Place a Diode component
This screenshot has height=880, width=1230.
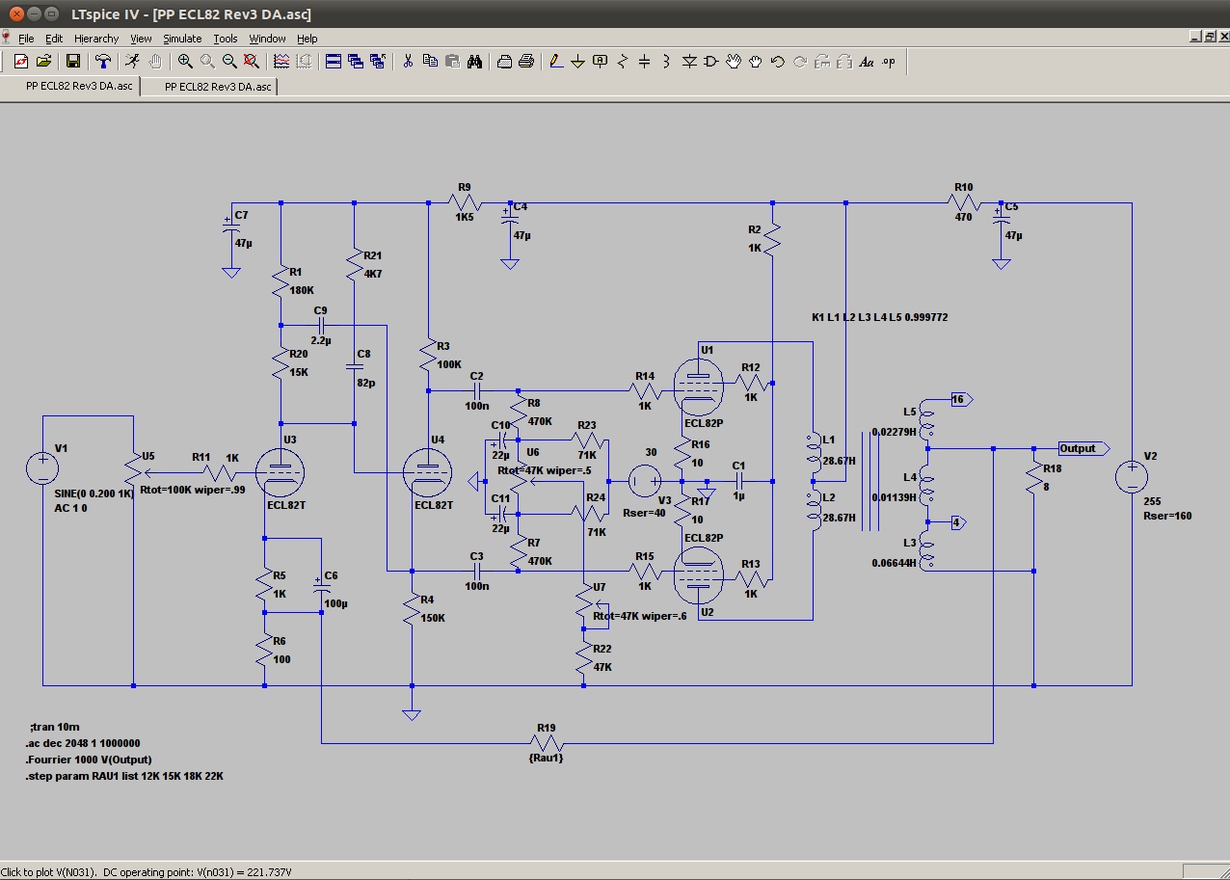(x=689, y=62)
